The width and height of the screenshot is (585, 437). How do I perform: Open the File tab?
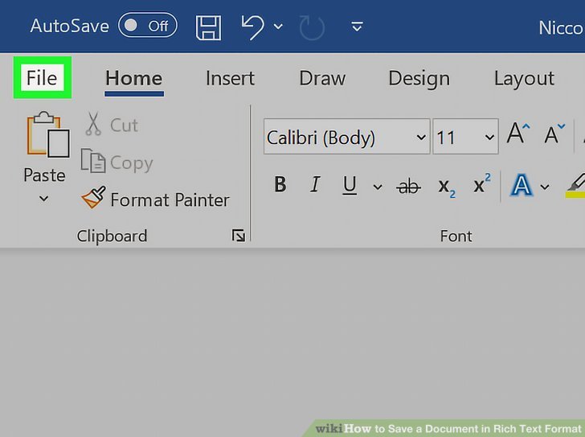pyautogui.click(x=42, y=78)
